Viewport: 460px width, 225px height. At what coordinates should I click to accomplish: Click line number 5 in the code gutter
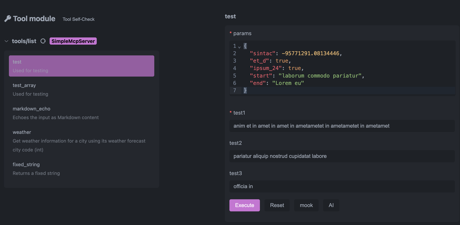[x=234, y=76]
